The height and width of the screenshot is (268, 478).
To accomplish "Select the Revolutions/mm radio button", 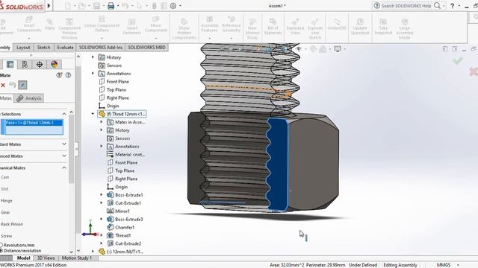I will coord(1,245).
